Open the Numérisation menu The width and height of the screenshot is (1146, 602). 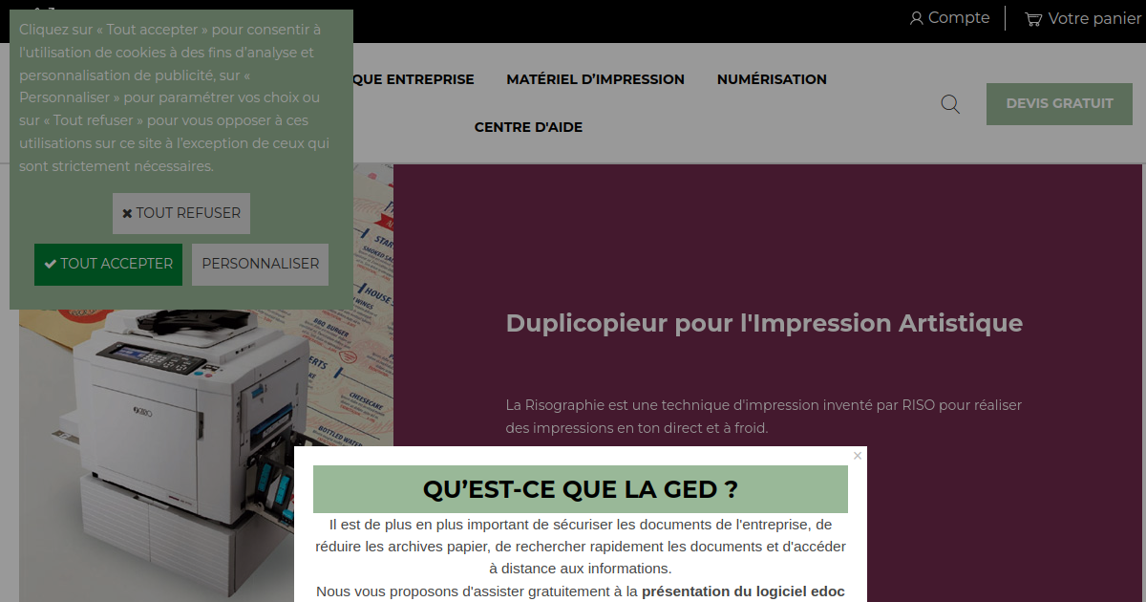772,79
